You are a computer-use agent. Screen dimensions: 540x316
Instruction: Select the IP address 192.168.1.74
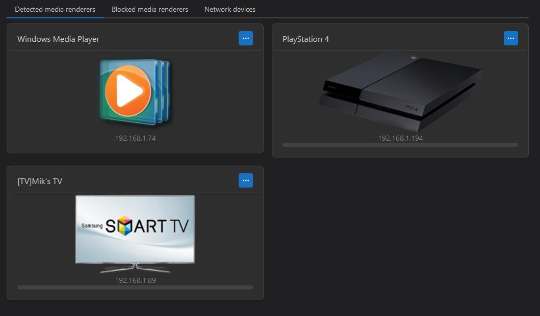pos(135,138)
